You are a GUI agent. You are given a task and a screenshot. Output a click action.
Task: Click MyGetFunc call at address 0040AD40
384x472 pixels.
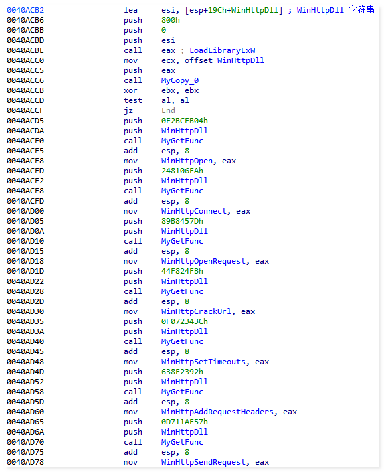182,341
